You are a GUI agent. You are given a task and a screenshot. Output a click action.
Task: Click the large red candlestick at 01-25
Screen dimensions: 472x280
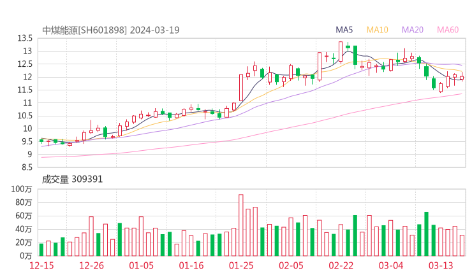[241, 88]
